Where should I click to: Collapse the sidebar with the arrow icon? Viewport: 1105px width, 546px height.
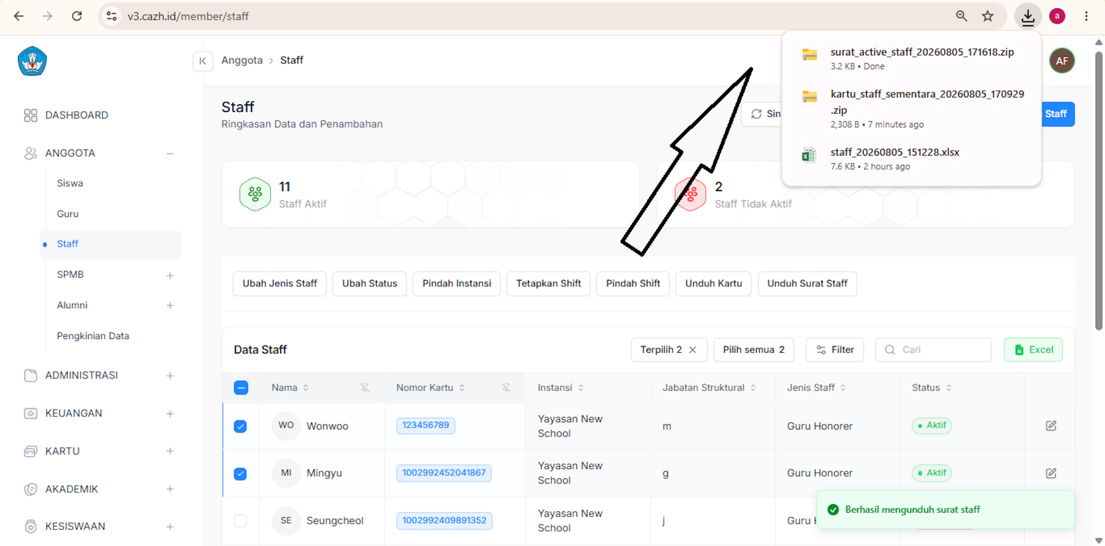(x=203, y=61)
